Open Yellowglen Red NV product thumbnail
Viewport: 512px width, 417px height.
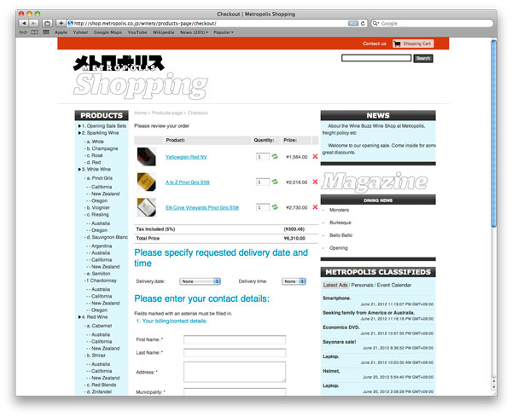[146, 157]
